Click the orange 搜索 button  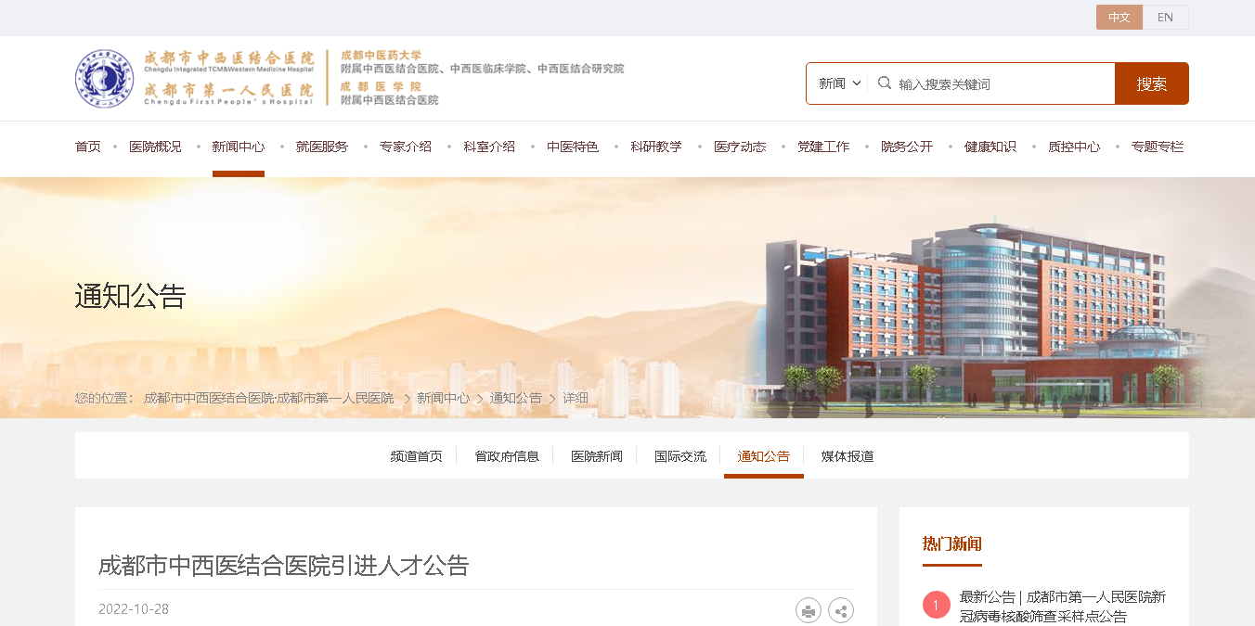pyautogui.click(x=1152, y=83)
